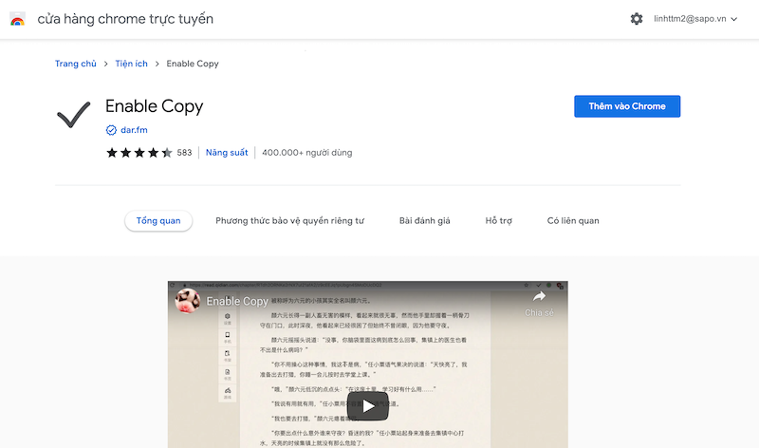The height and width of the screenshot is (448, 759).
Task: Click the Enable Copy checkmark logo
Action: (x=74, y=114)
